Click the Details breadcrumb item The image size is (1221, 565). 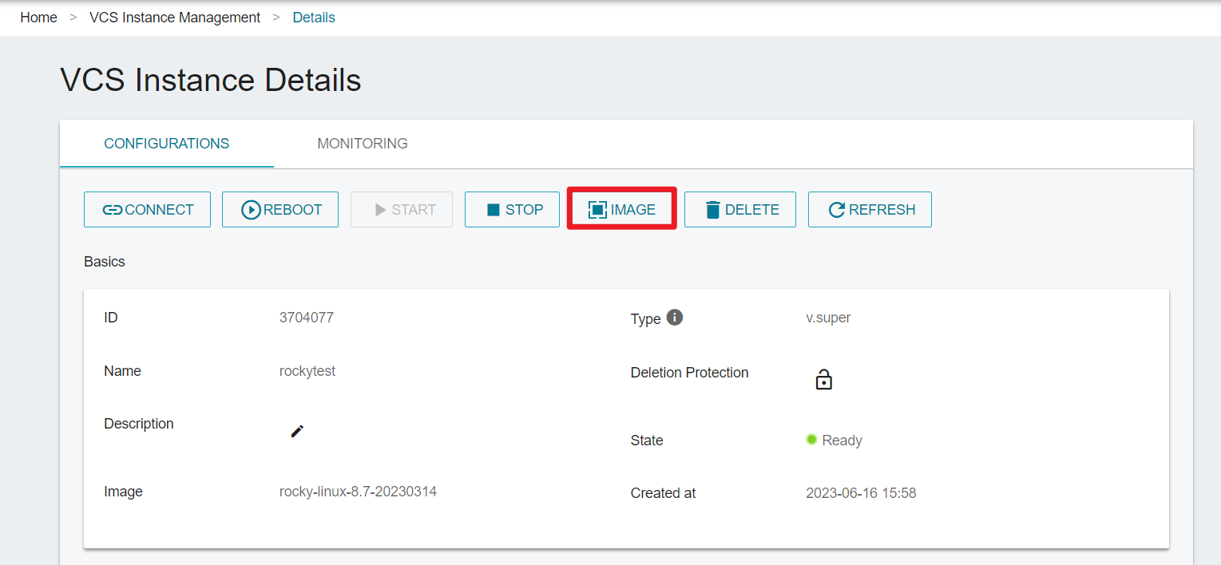pyautogui.click(x=314, y=18)
